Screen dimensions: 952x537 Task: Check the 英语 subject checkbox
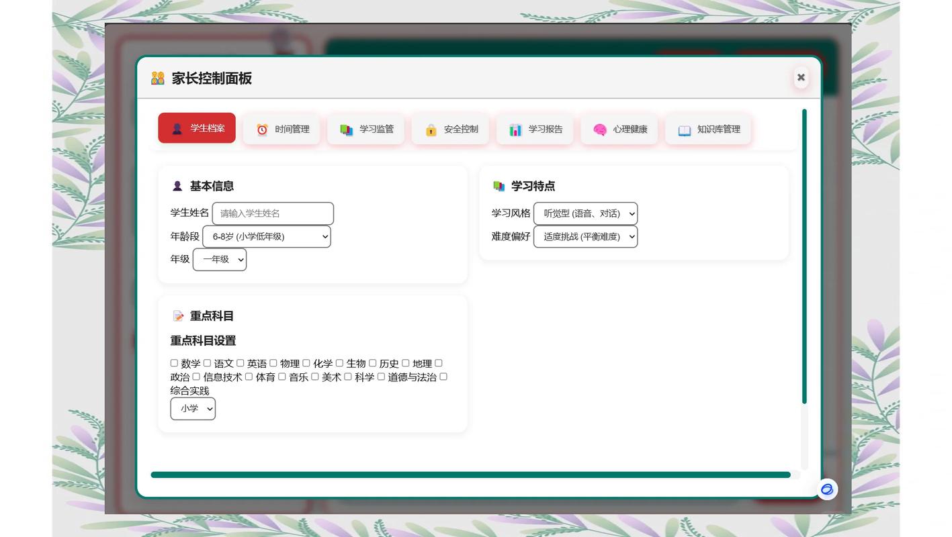tap(240, 363)
